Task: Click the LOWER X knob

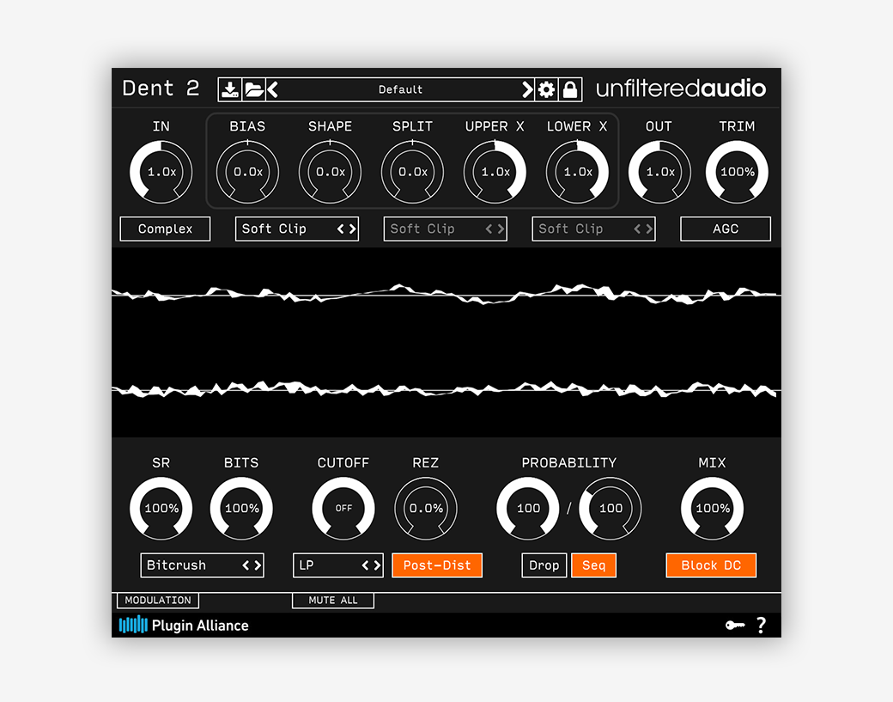Action: pyautogui.click(x=578, y=172)
